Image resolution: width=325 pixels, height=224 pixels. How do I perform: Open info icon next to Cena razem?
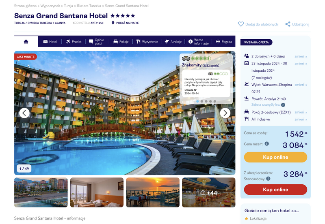[x=267, y=144]
